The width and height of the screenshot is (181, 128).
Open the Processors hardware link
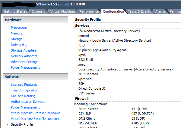click(x=19, y=28)
